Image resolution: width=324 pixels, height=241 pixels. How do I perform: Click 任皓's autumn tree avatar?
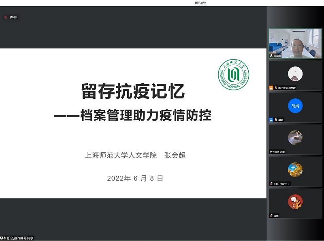(295, 170)
